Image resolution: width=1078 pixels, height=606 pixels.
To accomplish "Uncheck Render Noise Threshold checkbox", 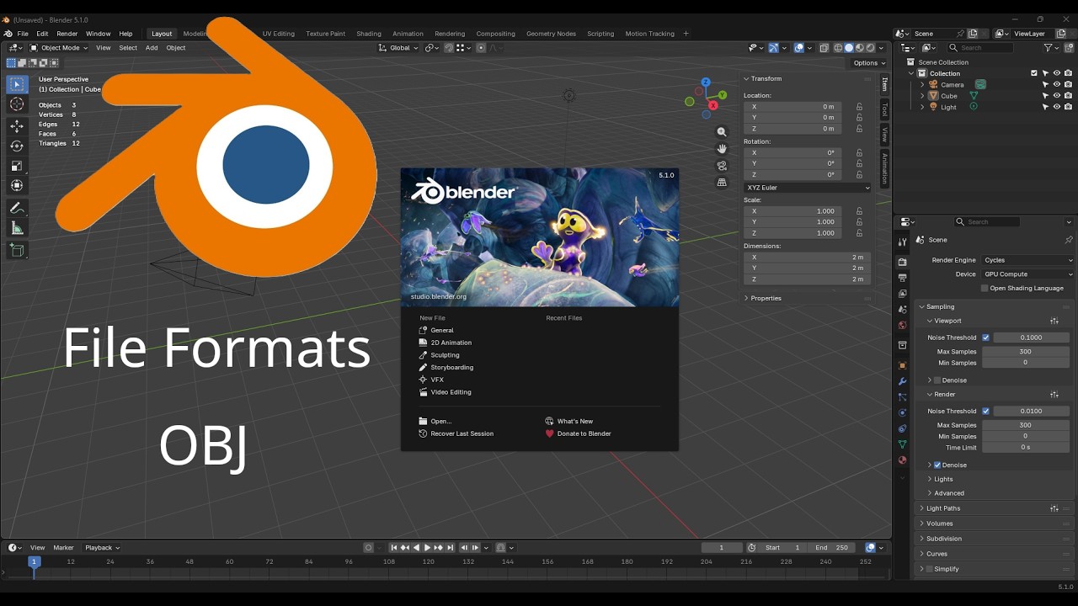I will point(986,412).
